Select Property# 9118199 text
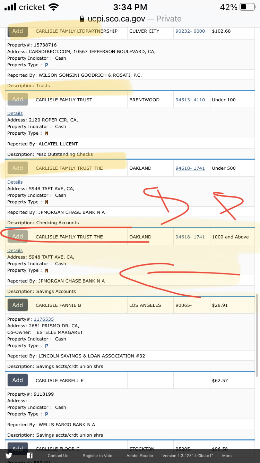 (x=31, y=394)
